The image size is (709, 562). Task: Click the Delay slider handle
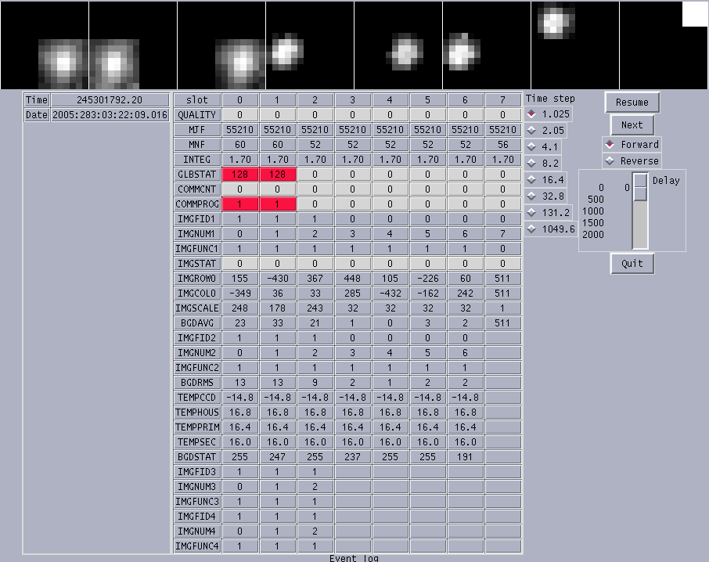[640, 187]
